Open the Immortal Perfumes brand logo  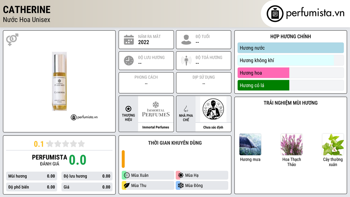(x=156, y=109)
